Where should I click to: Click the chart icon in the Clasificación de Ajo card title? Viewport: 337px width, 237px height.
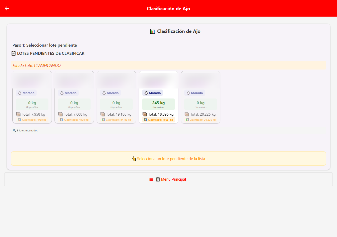tap(153, 31)
